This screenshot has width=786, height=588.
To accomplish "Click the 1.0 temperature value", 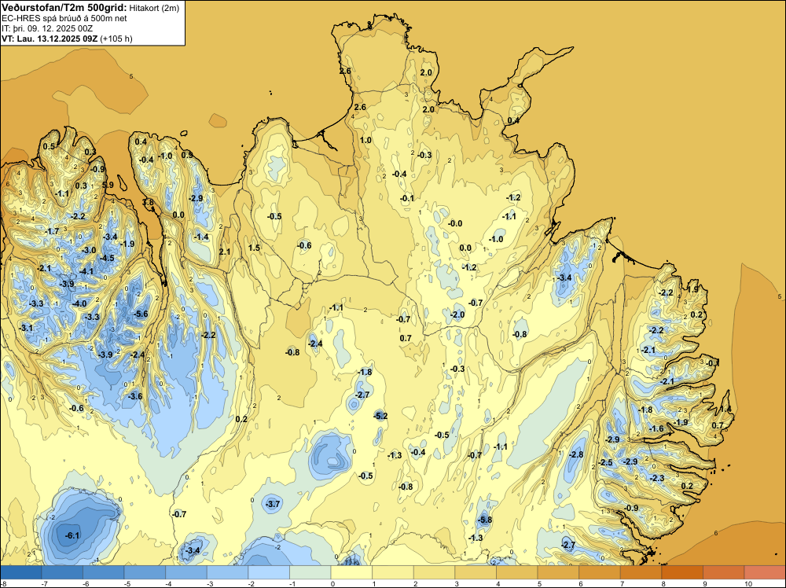I will (366, 140).
